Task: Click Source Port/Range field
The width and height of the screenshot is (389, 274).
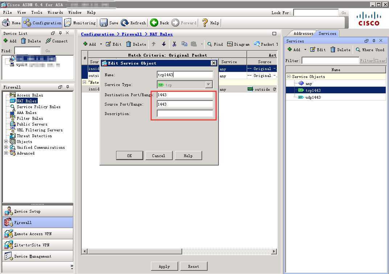Action: point(185,104)
